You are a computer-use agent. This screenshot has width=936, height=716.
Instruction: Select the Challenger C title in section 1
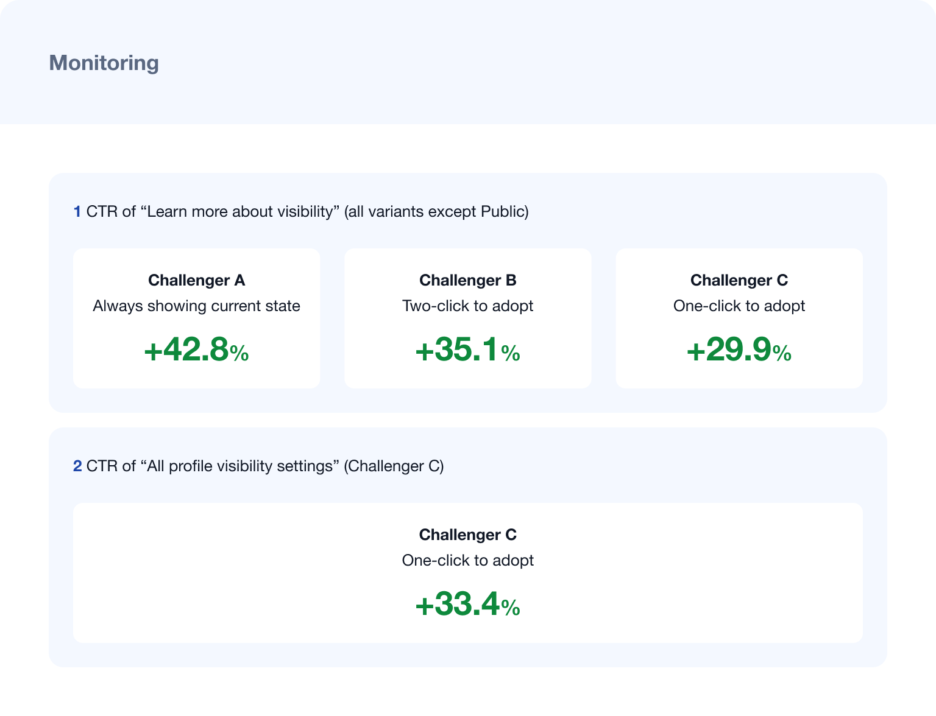pyautogui.click(x=739, y=280)
